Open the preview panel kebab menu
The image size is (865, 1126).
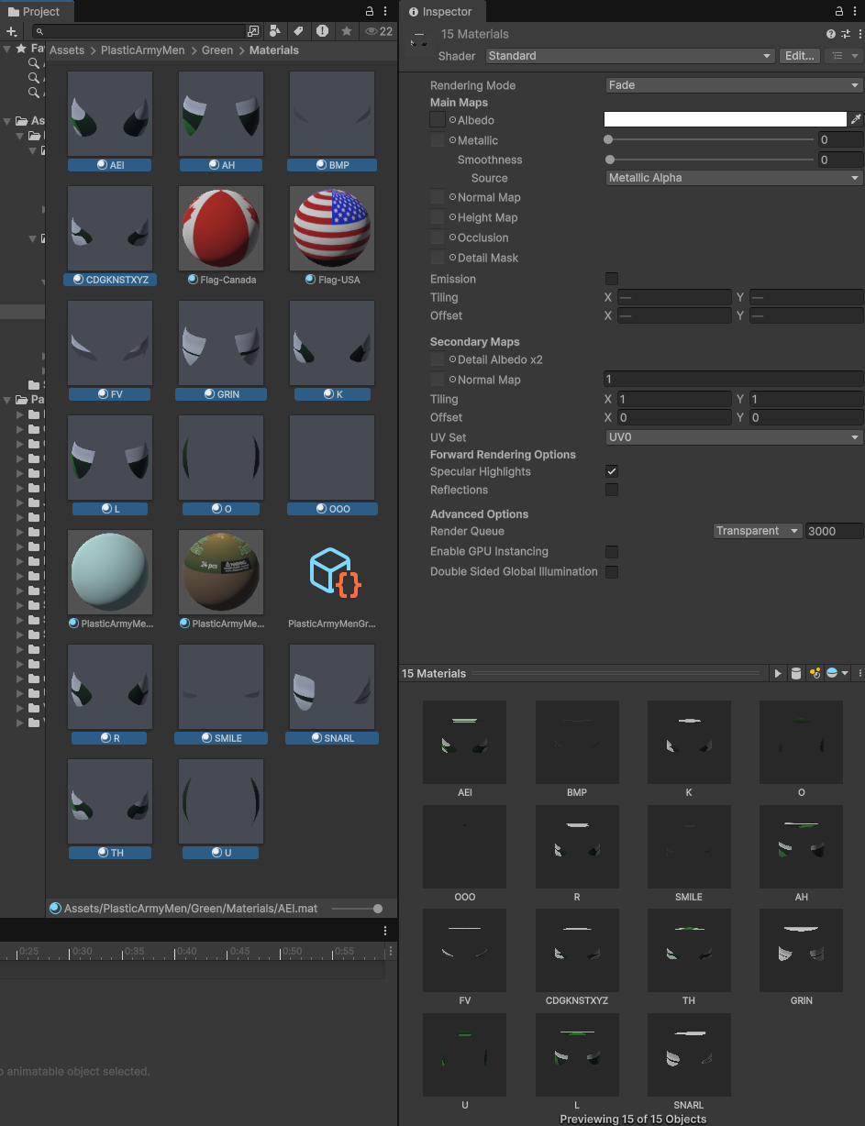(x=859, y=673)
